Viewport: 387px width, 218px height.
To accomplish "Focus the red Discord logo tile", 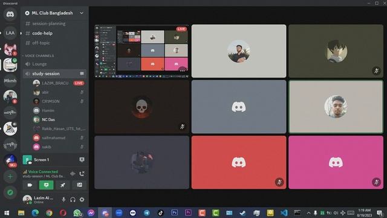I will tap(239, 162).
